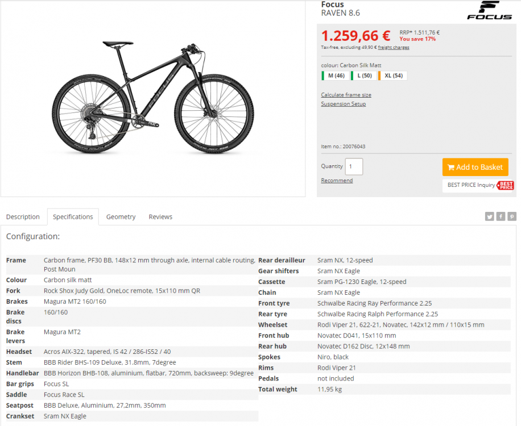Select frame size L (50)
The width and height of the screenshot is (521, 426).
(362, 76)
